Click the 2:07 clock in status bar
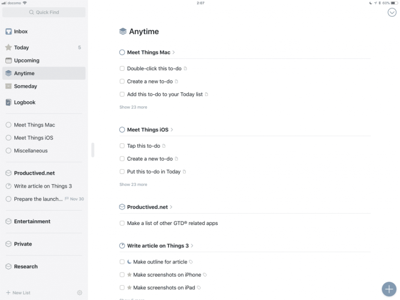Screen dimensions: 400x300 pos(200,3)
